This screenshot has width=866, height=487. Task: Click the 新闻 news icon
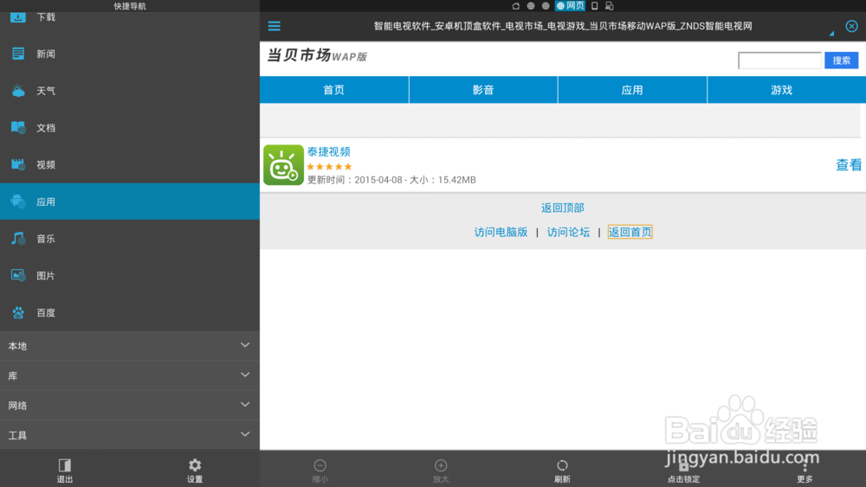click(18, 54)
